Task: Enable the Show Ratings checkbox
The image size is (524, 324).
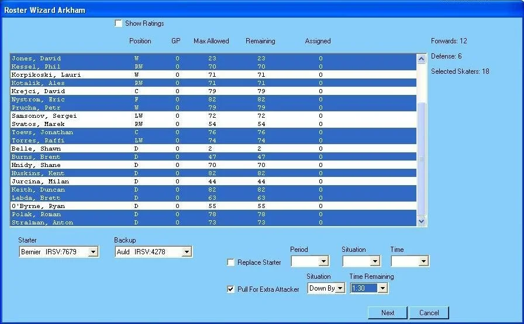Action: pos(119,23)
